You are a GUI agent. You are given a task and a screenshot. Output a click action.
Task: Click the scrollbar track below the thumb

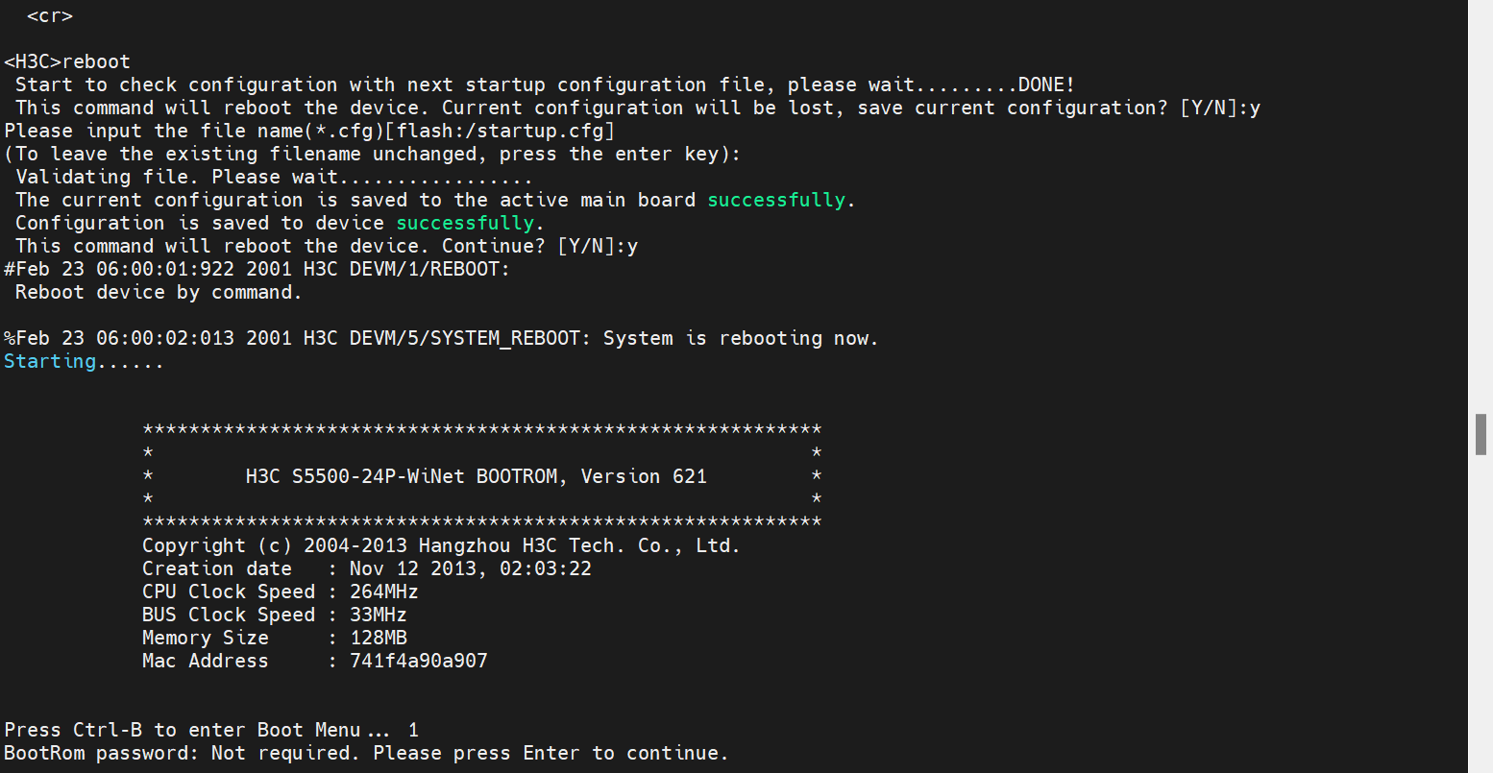(x=1481, y=624)
